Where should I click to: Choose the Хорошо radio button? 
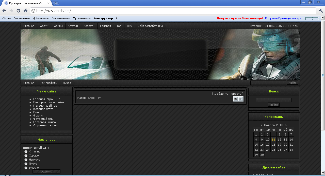(x=26, y=156)
